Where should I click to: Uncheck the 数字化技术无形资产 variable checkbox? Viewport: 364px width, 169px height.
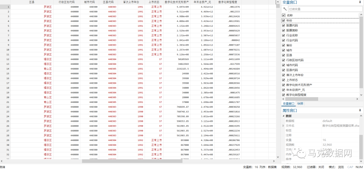click(283, 85)
